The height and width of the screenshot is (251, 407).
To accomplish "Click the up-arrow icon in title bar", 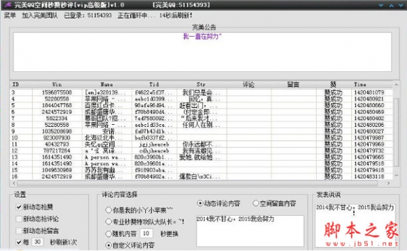I will (391, 5).
